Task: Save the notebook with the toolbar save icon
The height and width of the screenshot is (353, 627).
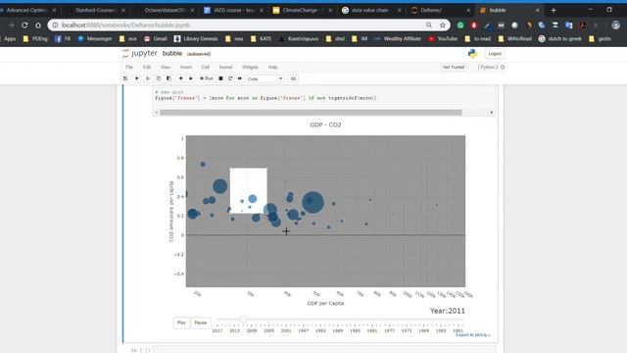Action: pos(125,78)
